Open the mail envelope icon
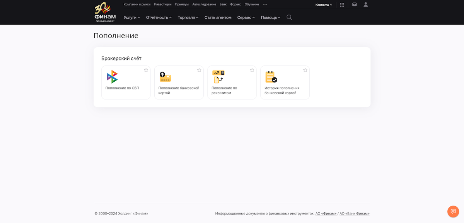Viewport: 464px width, 223px height. click(354, 5)
